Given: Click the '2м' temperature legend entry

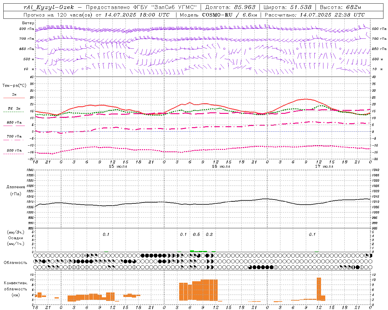Looking at the screenshot, I should (x=14, y=95).
